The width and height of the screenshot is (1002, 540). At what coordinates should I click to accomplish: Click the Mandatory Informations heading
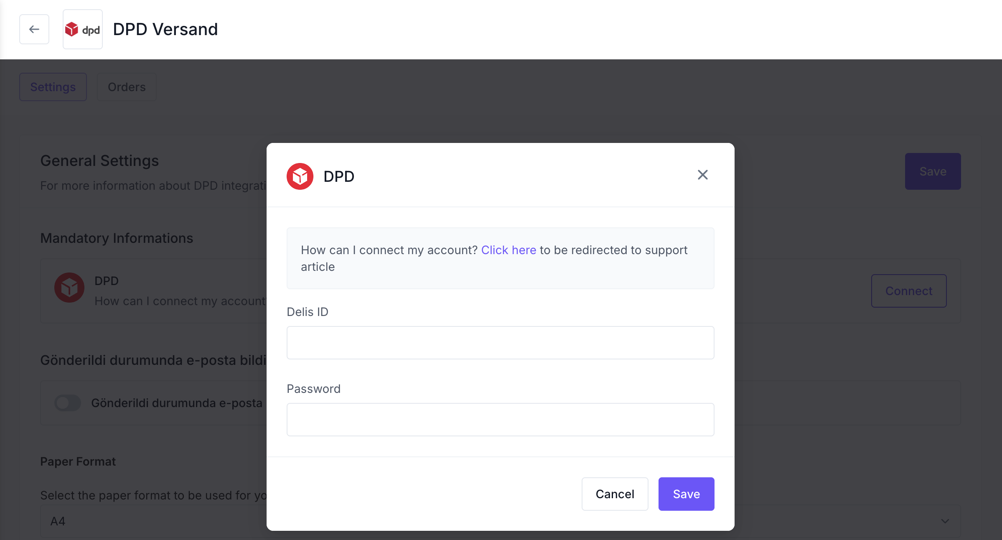[x=117, y=238]
